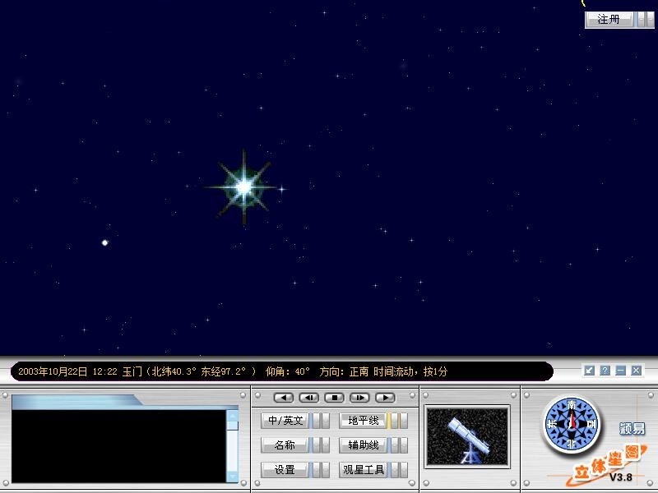Image resolution: width=658 pixels, height=493 pixels.
Task: Toggle the small switch immediately right of 注册
Action: pyautogui.click(x=642, y=19)
